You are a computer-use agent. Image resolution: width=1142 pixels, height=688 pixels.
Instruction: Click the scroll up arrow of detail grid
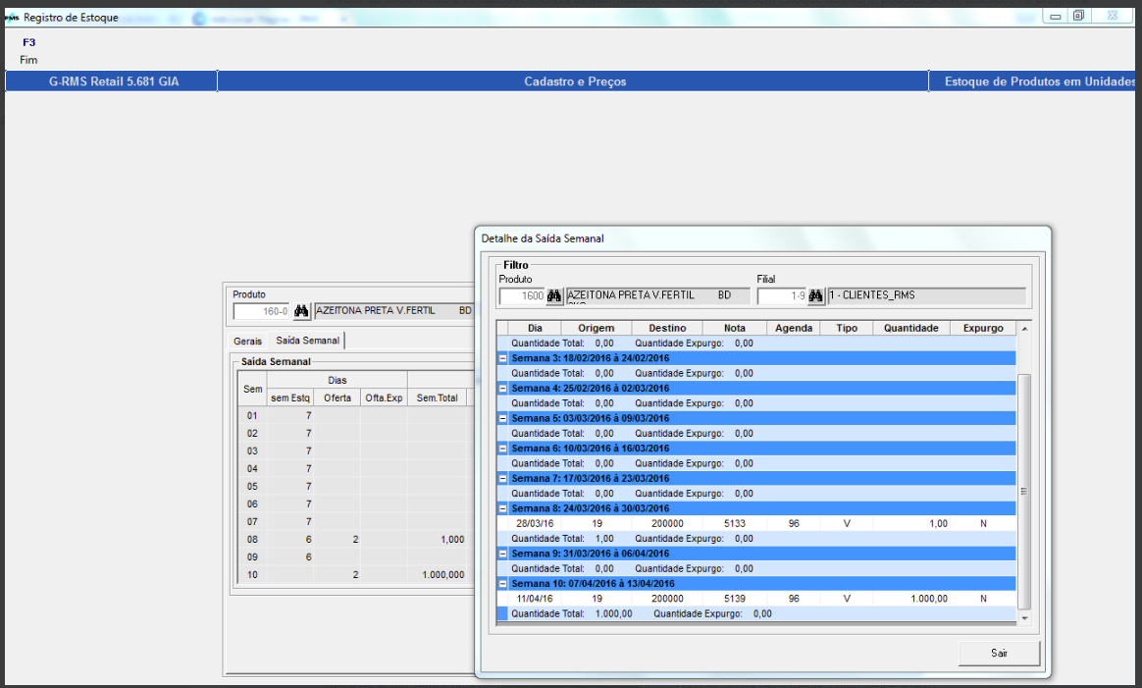pyautogui.click(x=1024, y=329)
